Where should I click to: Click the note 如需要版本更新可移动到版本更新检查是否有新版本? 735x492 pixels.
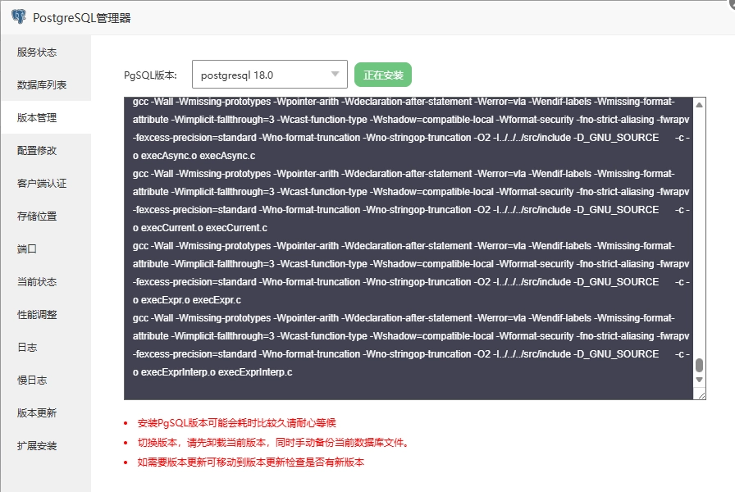pos(251,462)
